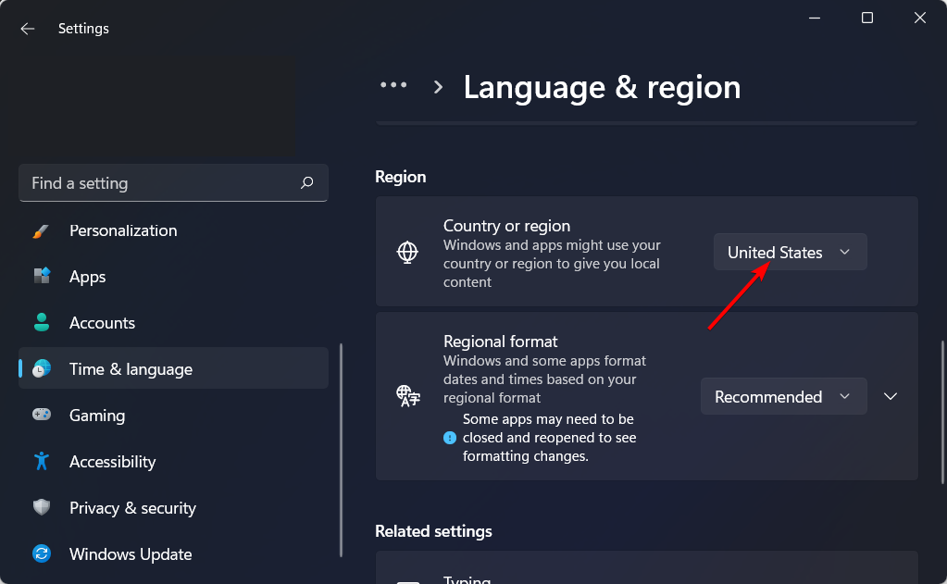Click the Regional format heading
Image resolution: width=947 pixels, height=584 pixels.
[500, 342]
